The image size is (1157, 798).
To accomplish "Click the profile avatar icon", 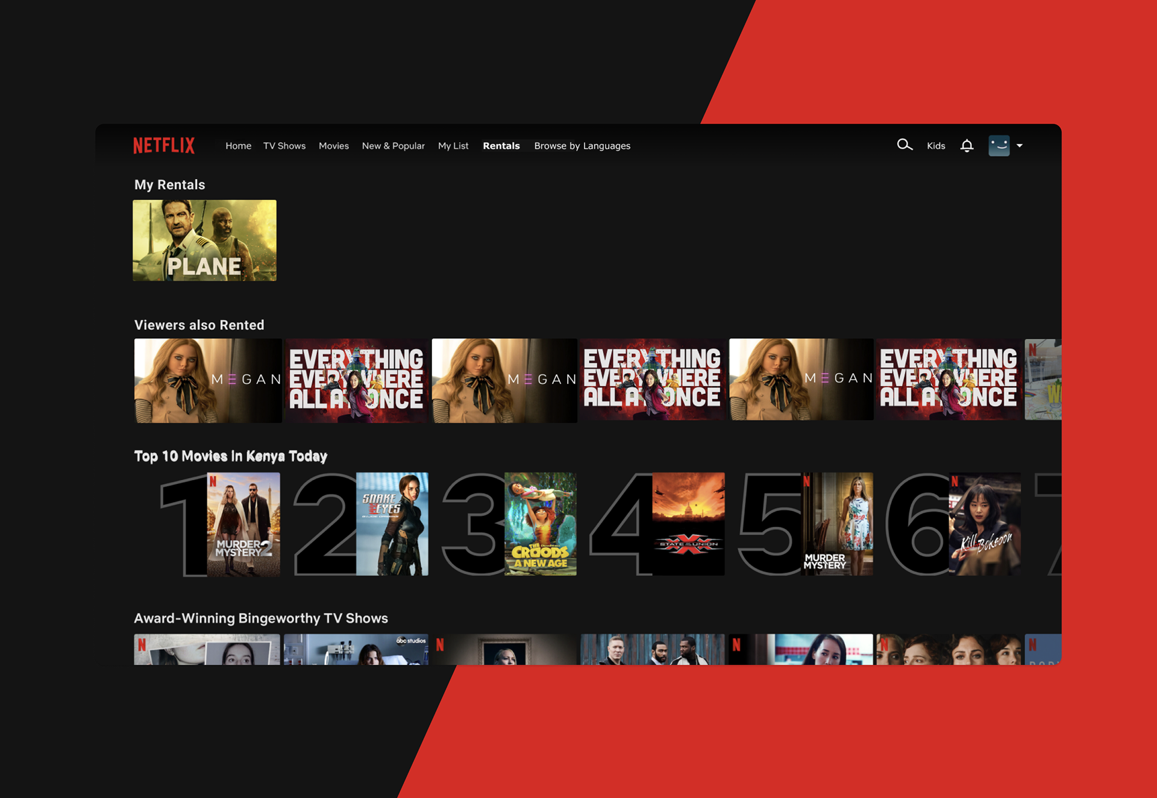I will tap(999, 145).
